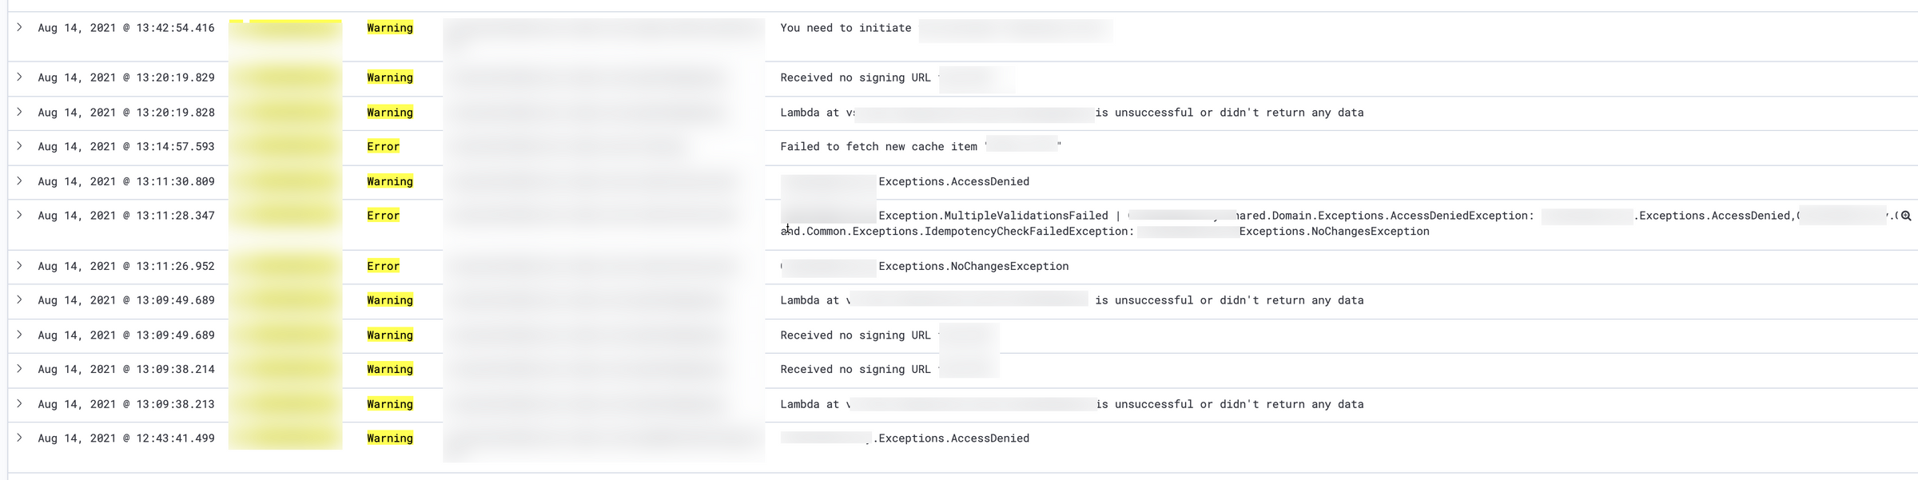The height and width of the screenshot is (480, 1918).
Task: Expand the 13:11:30.809 AccessDenied warning entry
Action: tap(19, 180)
